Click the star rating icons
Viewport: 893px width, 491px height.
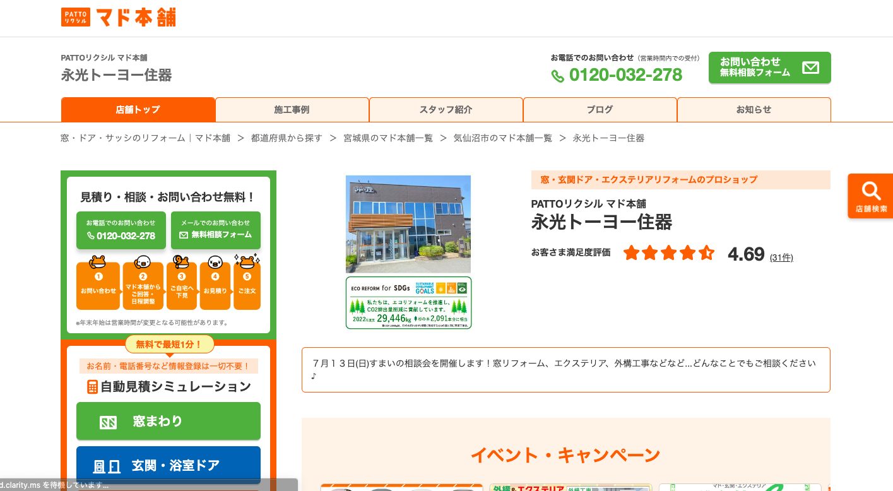click(669, 254)
